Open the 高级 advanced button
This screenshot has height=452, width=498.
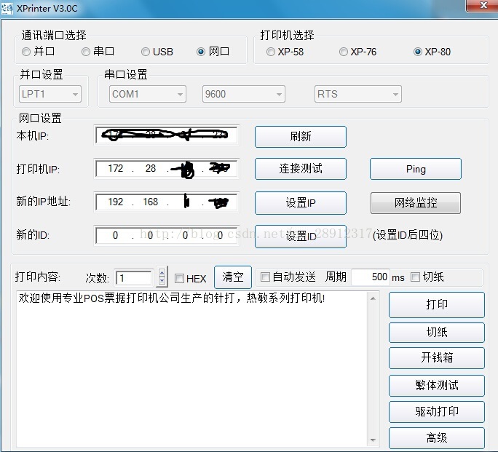point(437,438)
